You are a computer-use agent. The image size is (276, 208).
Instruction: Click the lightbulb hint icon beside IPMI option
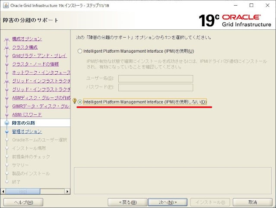point(74,101)
